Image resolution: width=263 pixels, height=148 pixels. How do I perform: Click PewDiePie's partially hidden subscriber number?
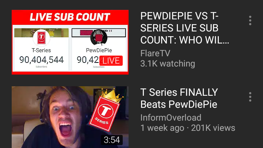[x=88, y=60]
